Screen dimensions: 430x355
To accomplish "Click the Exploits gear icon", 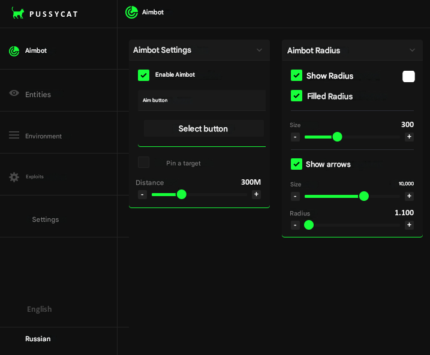I will point(14,177).
